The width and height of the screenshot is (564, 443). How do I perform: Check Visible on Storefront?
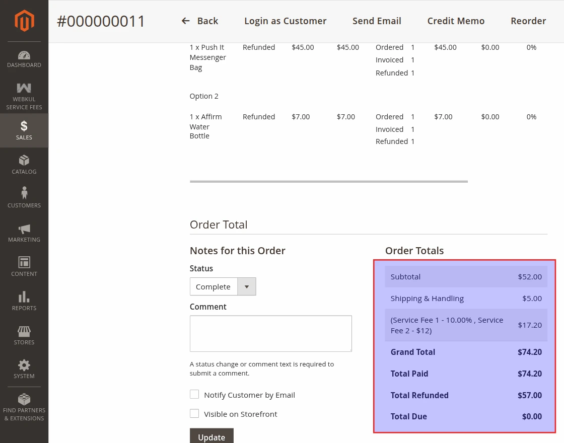[194, 413]
